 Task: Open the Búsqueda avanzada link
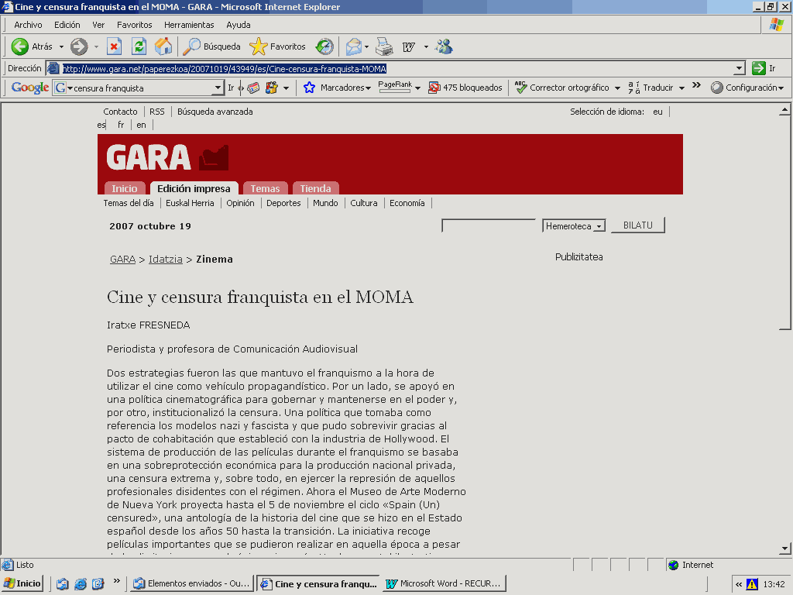point(215,112)
